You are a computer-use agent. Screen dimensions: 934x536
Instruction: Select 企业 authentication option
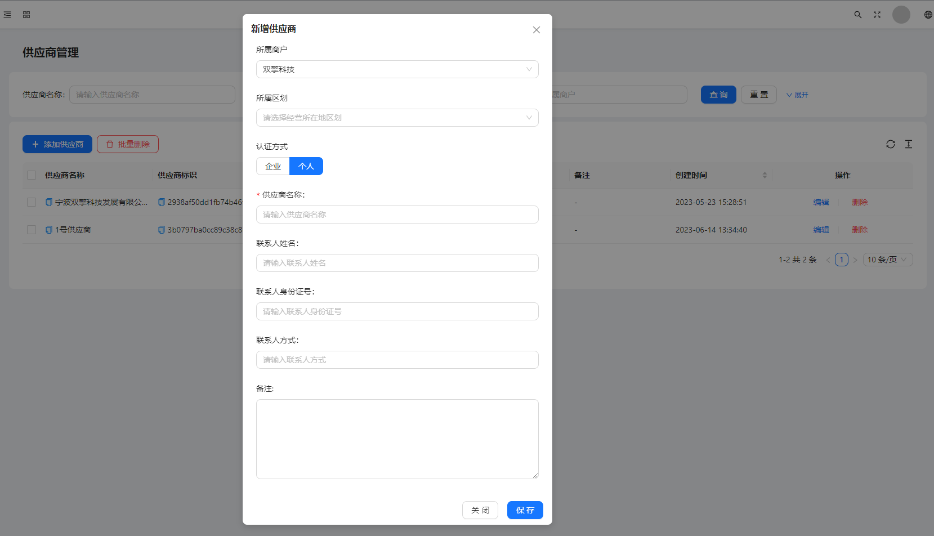click(x=273, y=166)
